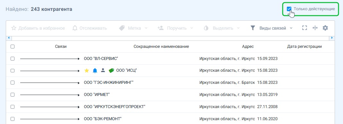
Task: Open ООО "БЭК-РЕМОНТ" company name
Action: (103, 119)
